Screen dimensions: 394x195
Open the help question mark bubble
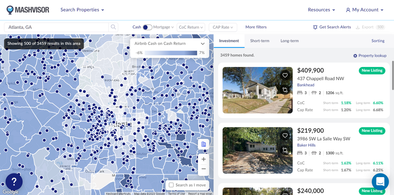[x=14, y=182]
